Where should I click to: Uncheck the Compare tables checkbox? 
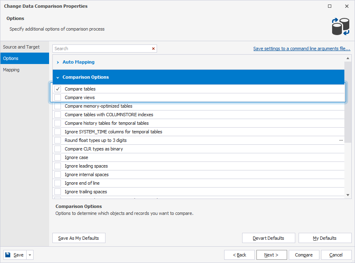point(58,88)
